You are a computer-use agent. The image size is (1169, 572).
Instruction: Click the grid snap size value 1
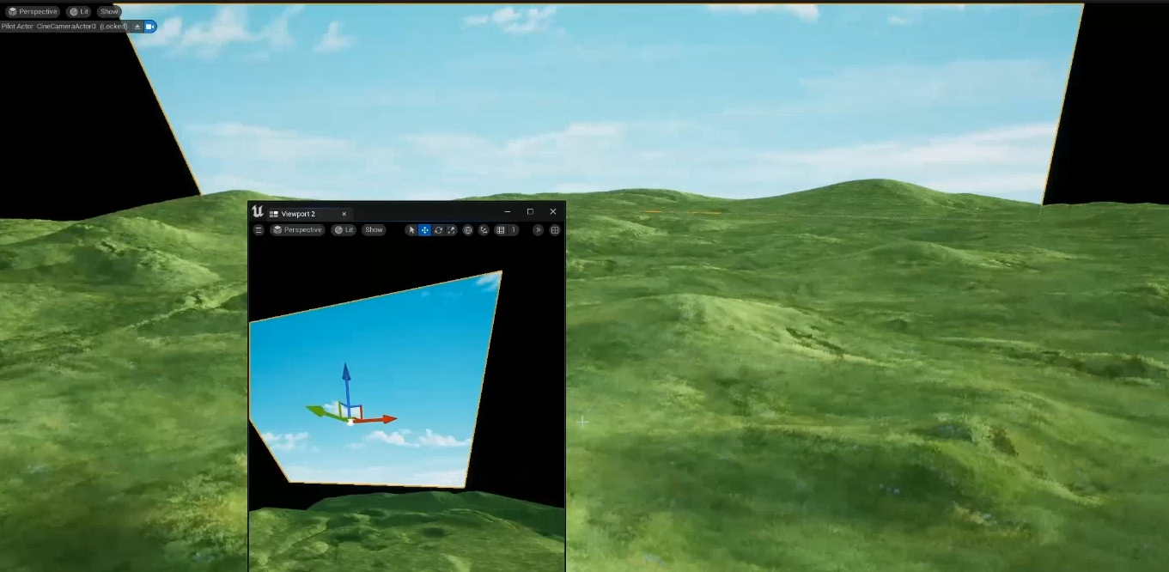pyautogui.click(x=514, y=230)
